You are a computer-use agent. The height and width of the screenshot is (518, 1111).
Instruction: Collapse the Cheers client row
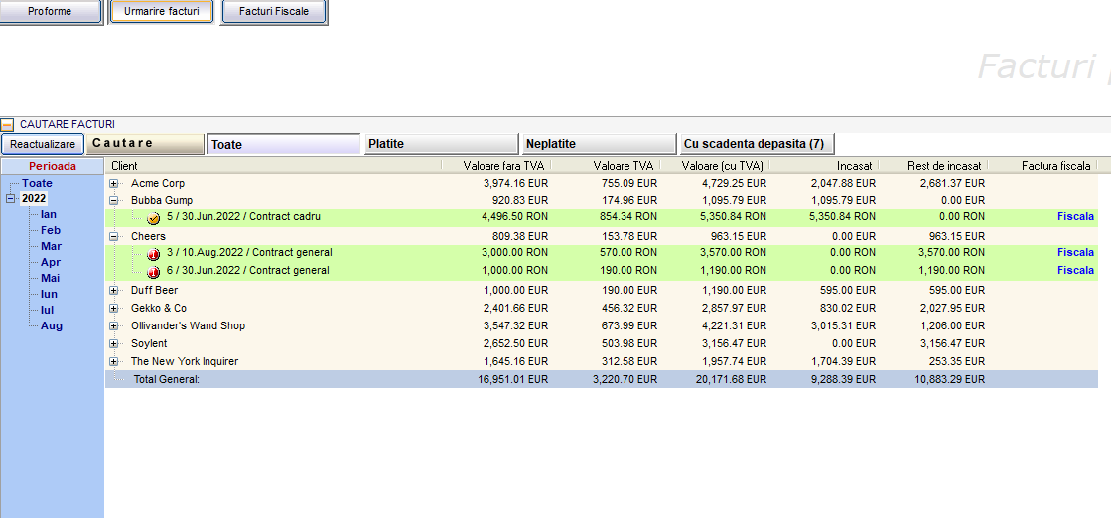click(x=114, y=237)
